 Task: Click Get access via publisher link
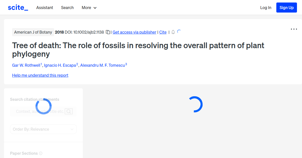134,32
